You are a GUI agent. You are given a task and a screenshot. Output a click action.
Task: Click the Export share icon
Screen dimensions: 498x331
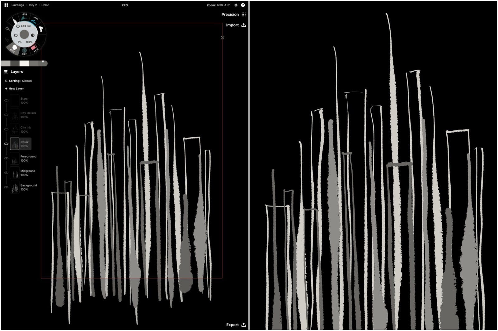[244, 325]
